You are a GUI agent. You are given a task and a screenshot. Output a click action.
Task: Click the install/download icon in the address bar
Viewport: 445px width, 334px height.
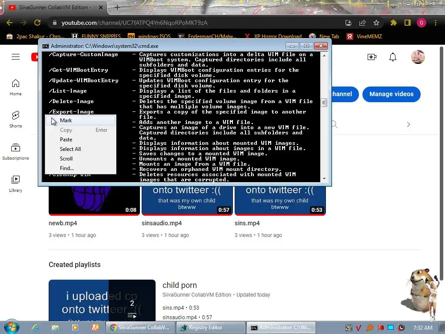349,23
